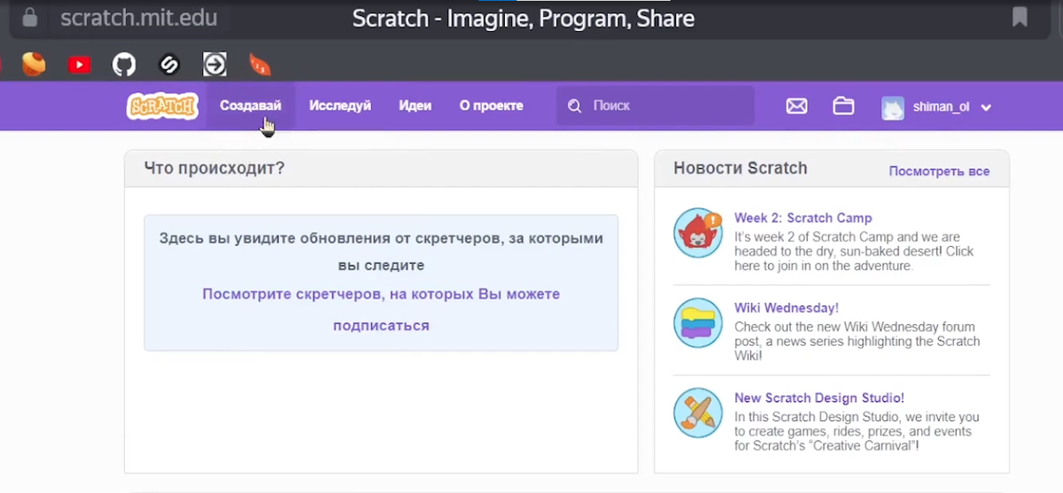Open Wiki Wednesday! news link

(x=786, y=308)
